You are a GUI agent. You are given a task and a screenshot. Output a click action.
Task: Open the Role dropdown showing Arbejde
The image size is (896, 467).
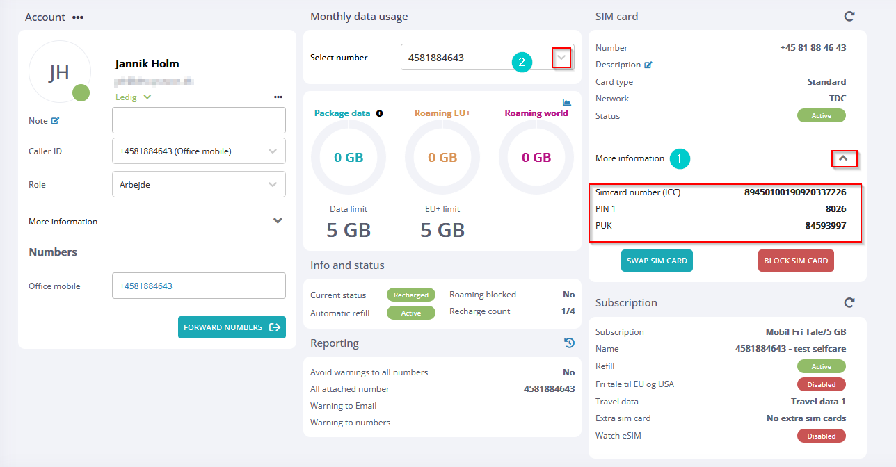click(x=199, y=184)
